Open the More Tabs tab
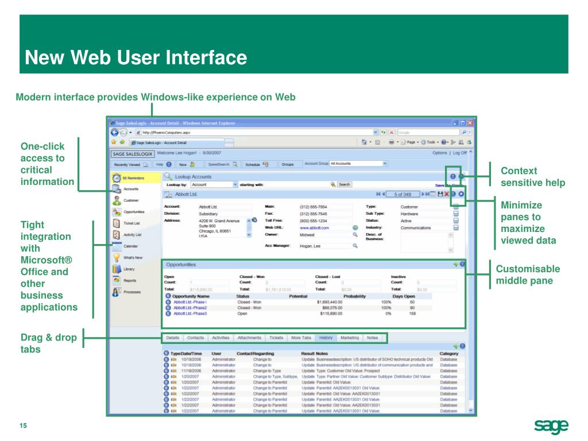The width and height of the screenshot is (588, 441). coord(301,338)
